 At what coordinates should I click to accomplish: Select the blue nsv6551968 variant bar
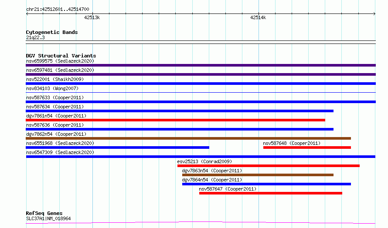pos(118,148)
